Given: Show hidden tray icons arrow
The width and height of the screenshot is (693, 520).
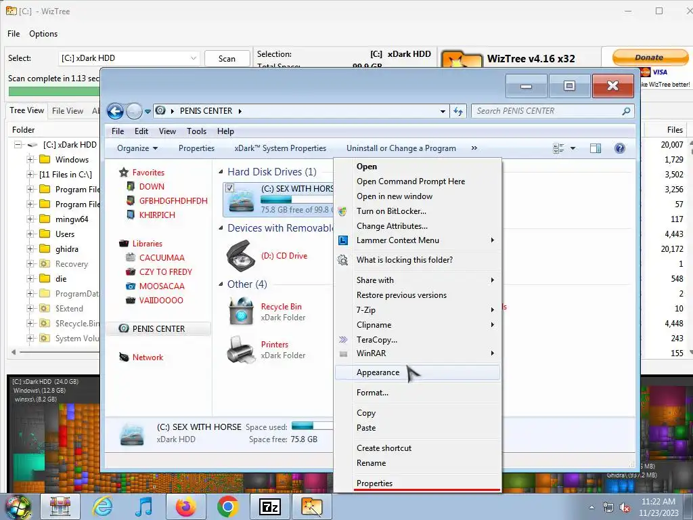Looking at the screenshot, I should point(591,508).
